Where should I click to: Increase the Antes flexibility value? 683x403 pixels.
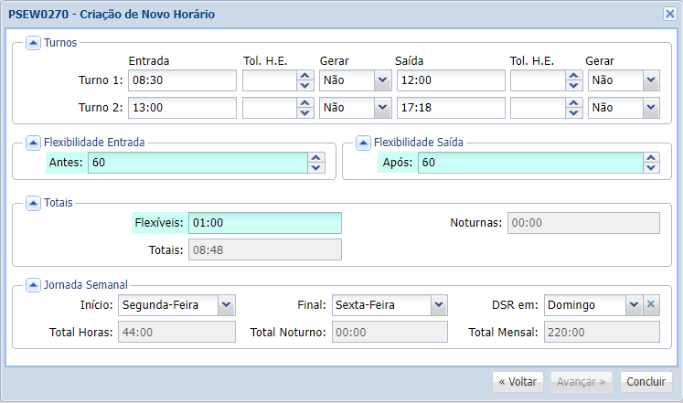click(316, 158)
